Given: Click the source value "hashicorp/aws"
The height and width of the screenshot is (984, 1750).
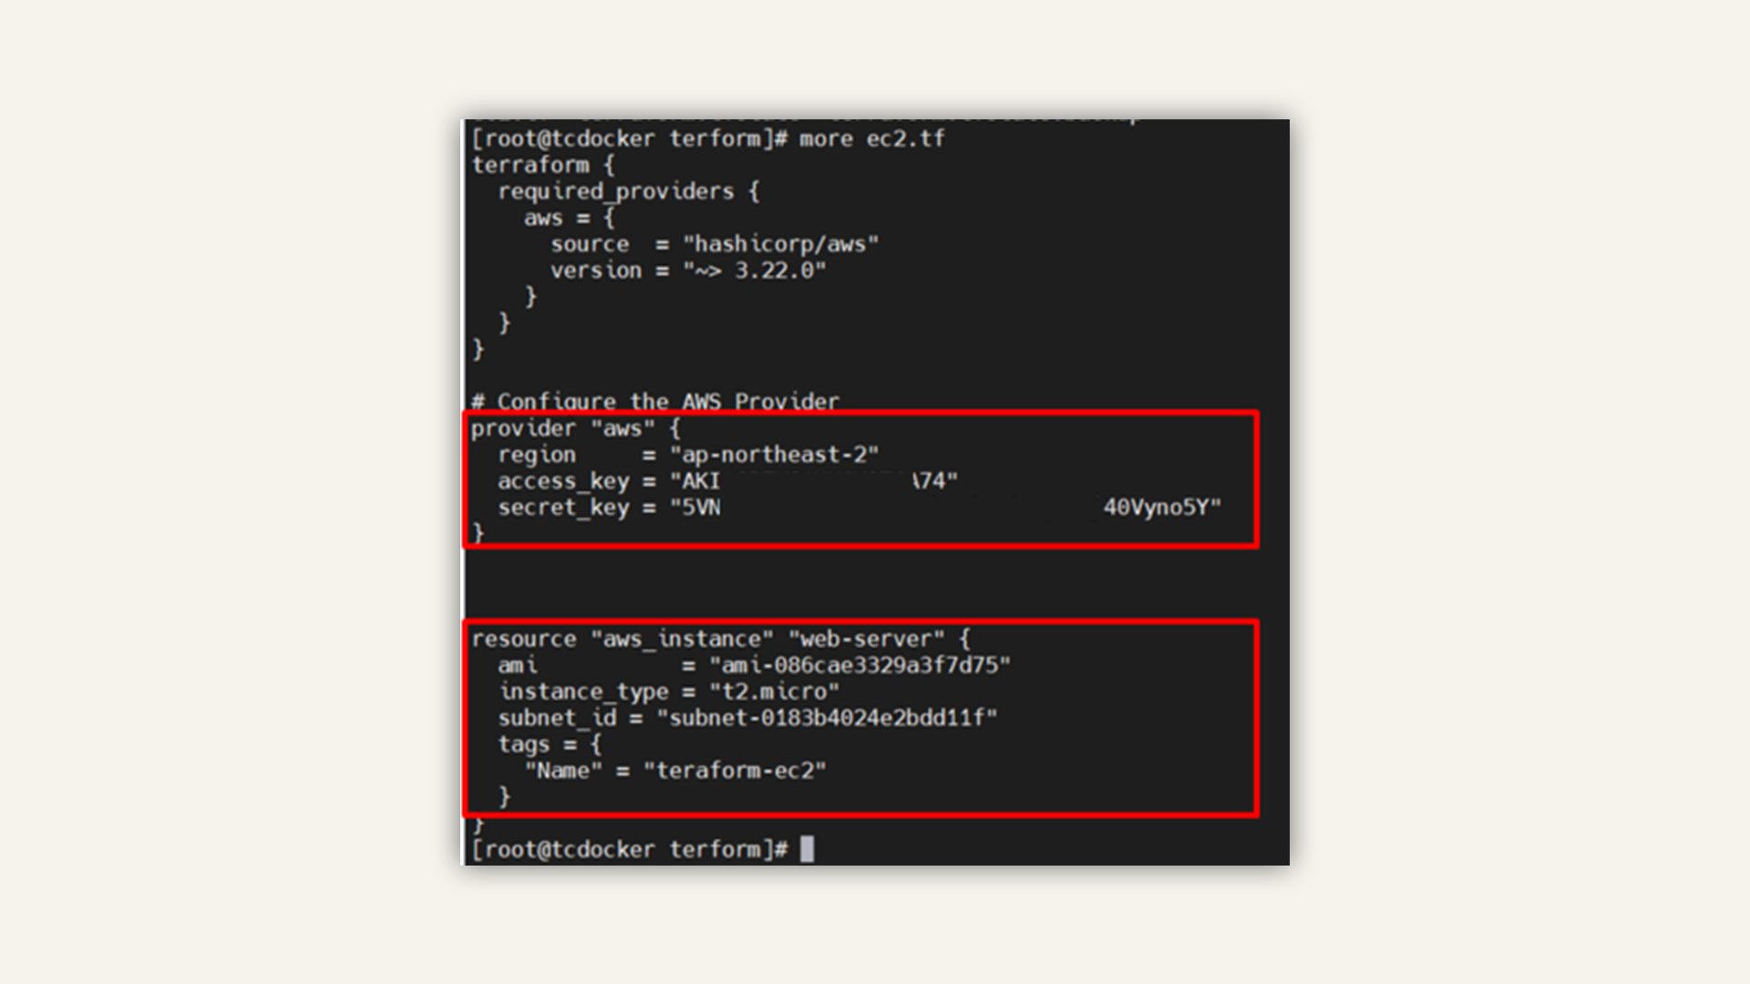Looking at the screenshot, I should click(x=781, y=244).
